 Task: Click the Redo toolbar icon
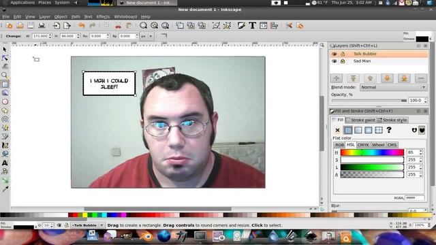click(93, 26)
